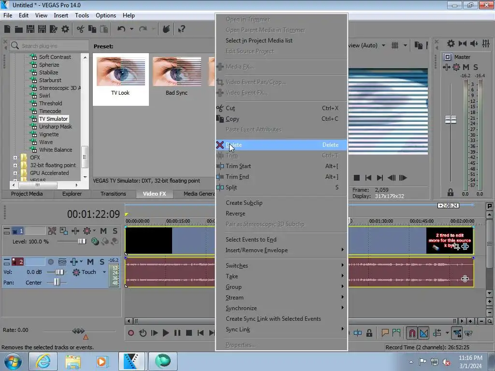Screen dimensions: 495x371
Task: Select Vignette in the plug-in list
Action: 49,134
